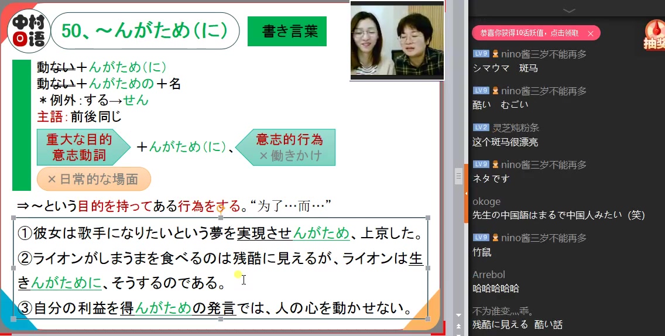Open user okoge's profile from chat
This screenshot has width=665, height=336.
click(x=486, y=201)
